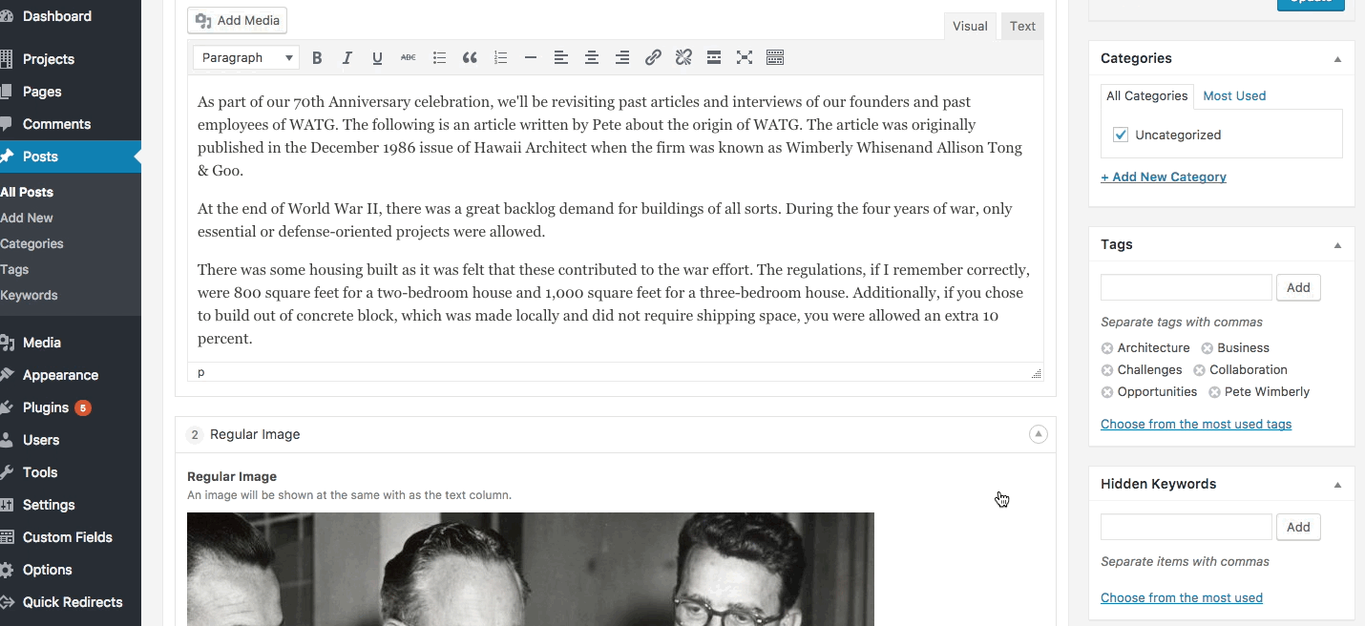Collapse the Regular Image section

click(x=1038, y=434)
